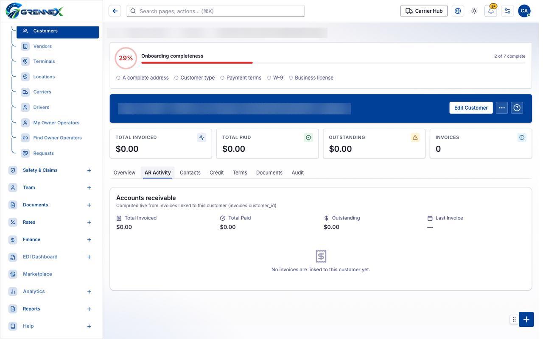This screenshot has height=339, width=543.
Task: Open the notifications bell
Action: click(491, 11)
